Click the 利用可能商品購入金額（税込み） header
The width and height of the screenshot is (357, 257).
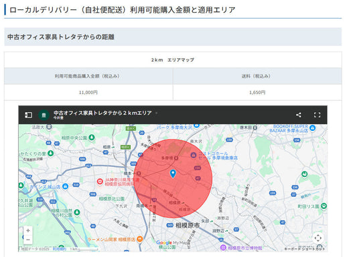tap(88, 76)
